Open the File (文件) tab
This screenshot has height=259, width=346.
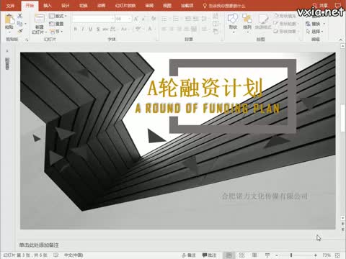(10, 6)
